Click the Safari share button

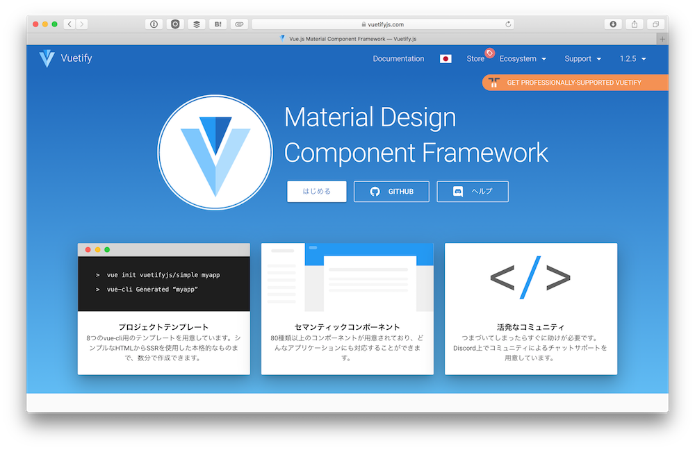tap(635, 24)
